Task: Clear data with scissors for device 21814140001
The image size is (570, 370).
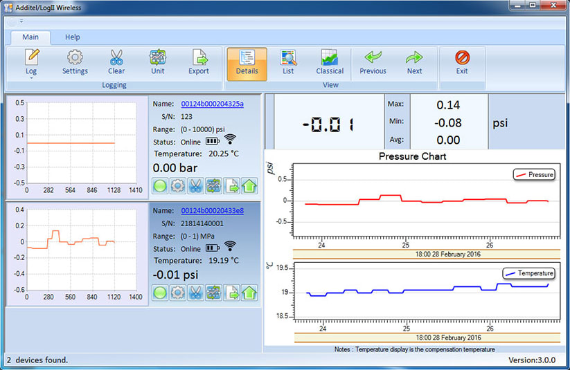Action: click(195, 293)
